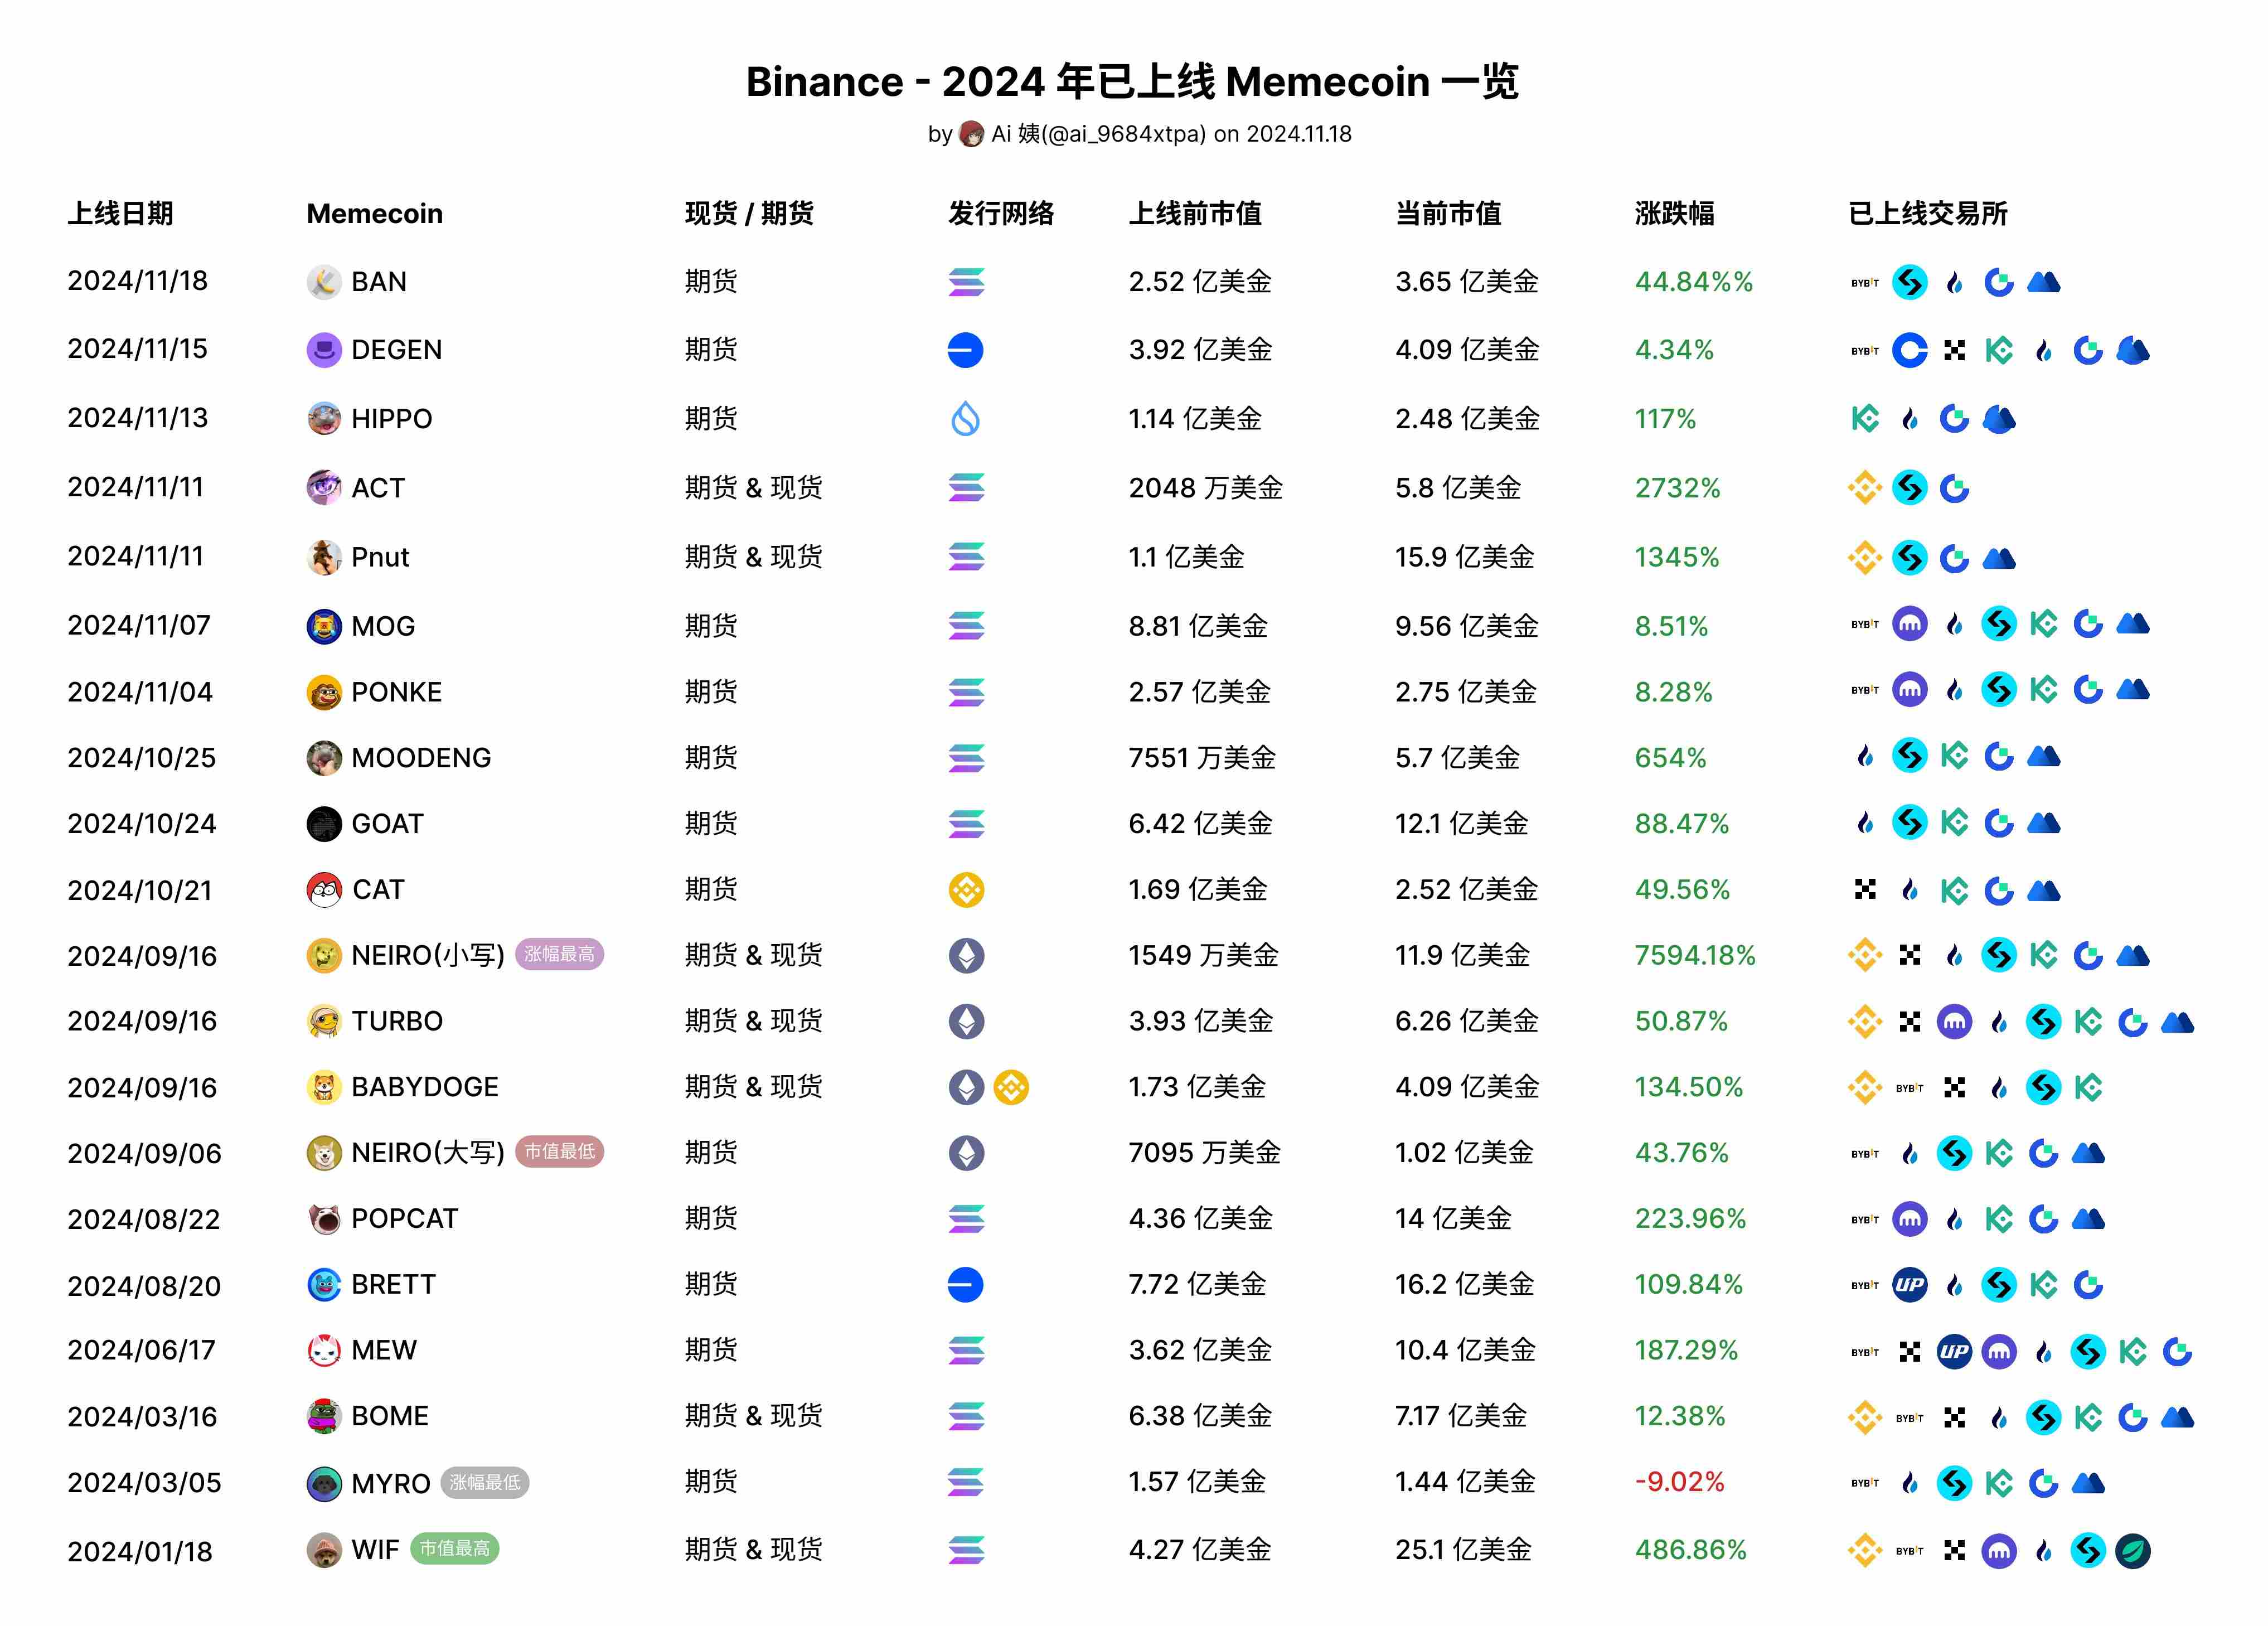Click the 涨幅最低 badge next to MYRO
This screenshot has height=1626, width=2268.
[x=485, y=1483]
